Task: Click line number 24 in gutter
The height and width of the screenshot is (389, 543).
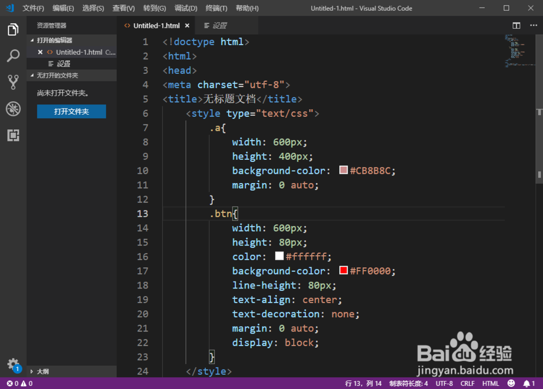Action: (x=142, y=371)
